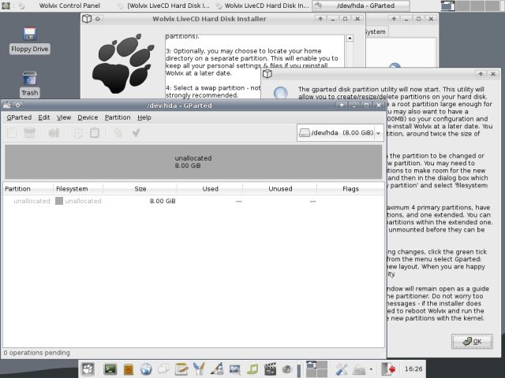Click the desktop menu icon in the top panel
This screenshot has width=505, height=378.
click(6, 6)
